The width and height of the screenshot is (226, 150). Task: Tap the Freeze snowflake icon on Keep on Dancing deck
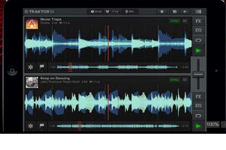[31, 126]
